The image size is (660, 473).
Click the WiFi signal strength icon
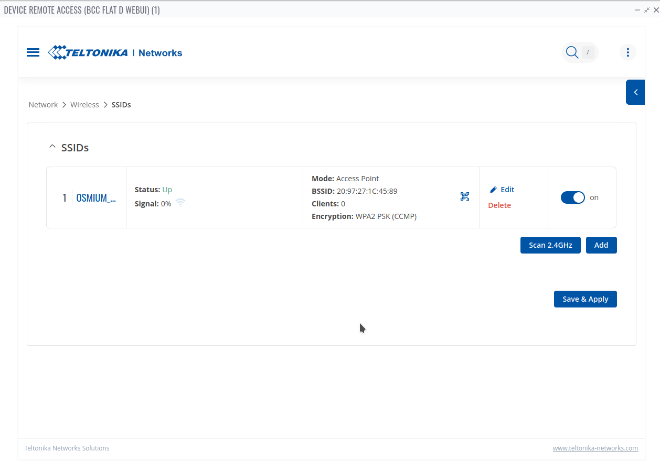[x=180, y=203]
